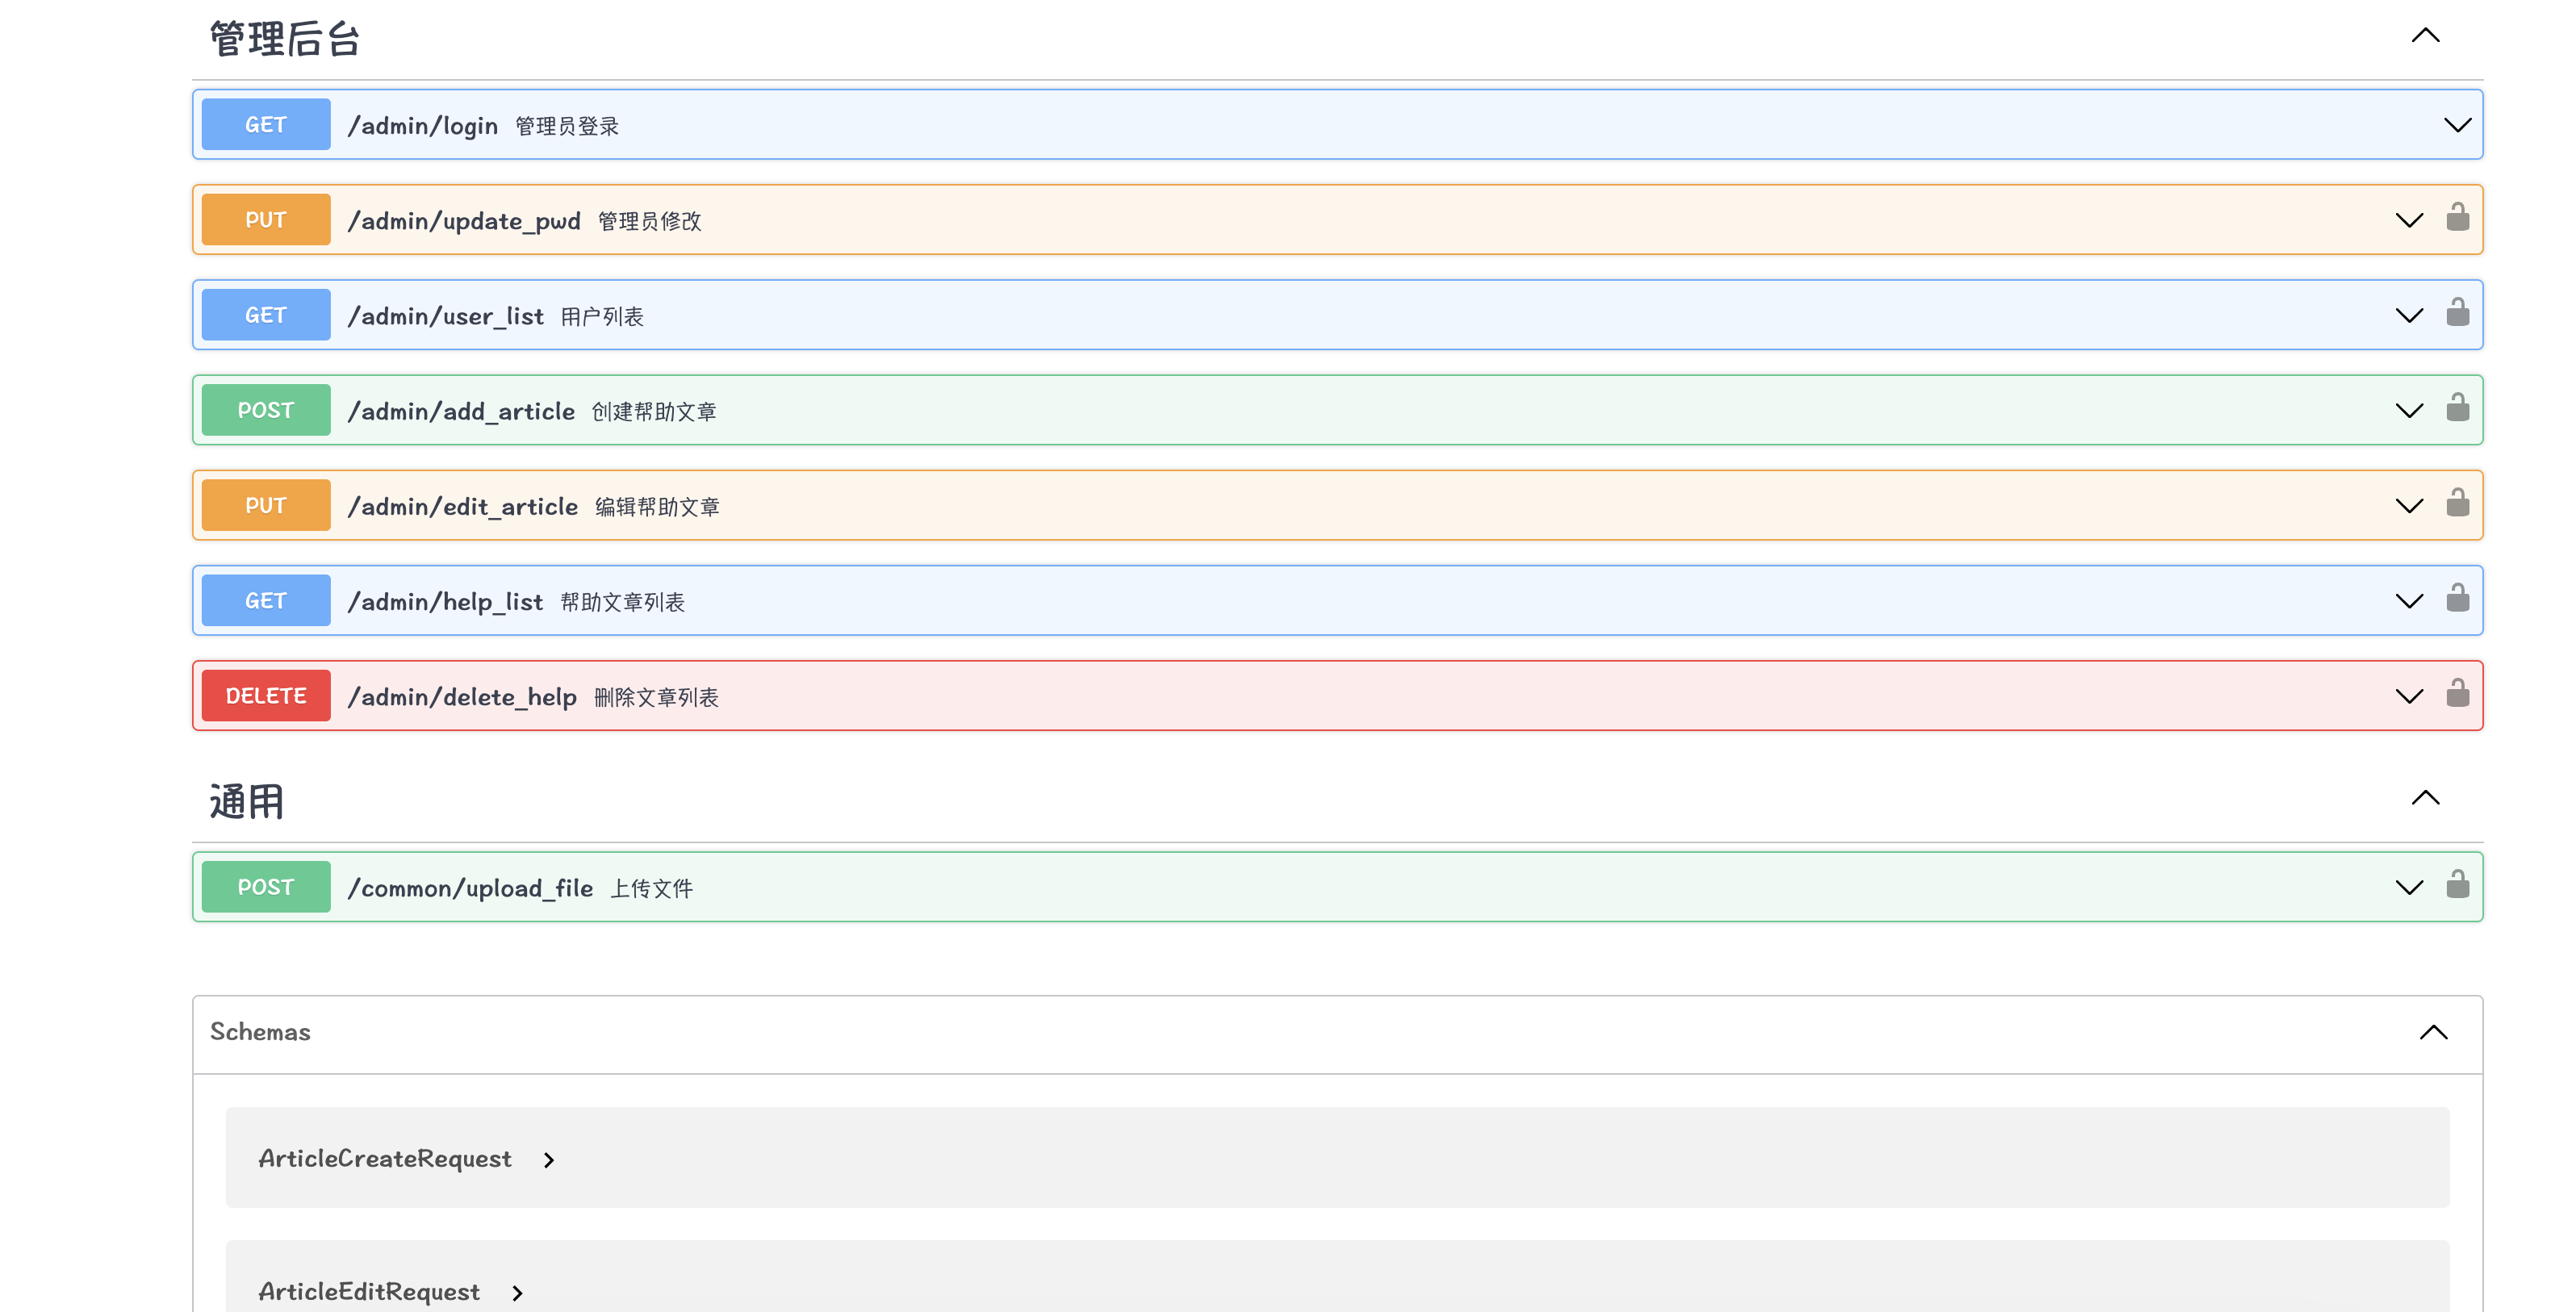
Task: Click the PUT badge for /admin/edit_article
Action: pyautogui.click(x=266, y=505)
